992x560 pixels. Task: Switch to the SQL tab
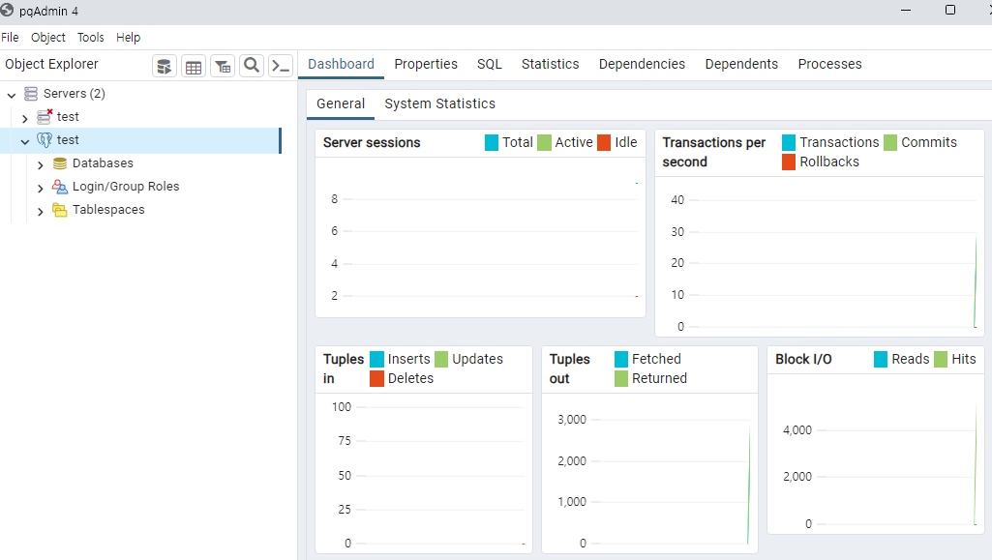489,64
